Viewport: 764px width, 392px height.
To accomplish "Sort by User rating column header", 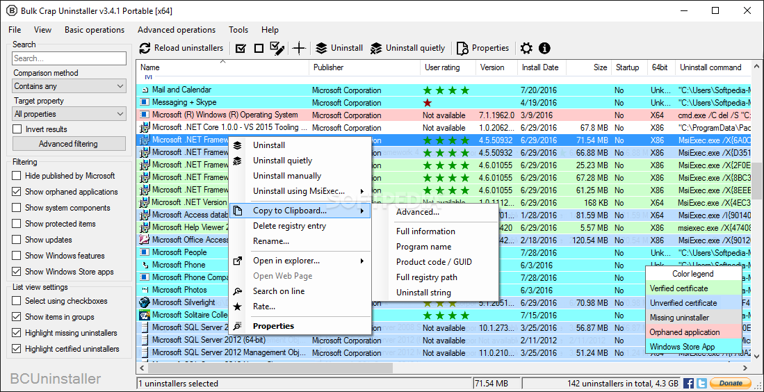I will click(448, 67).
